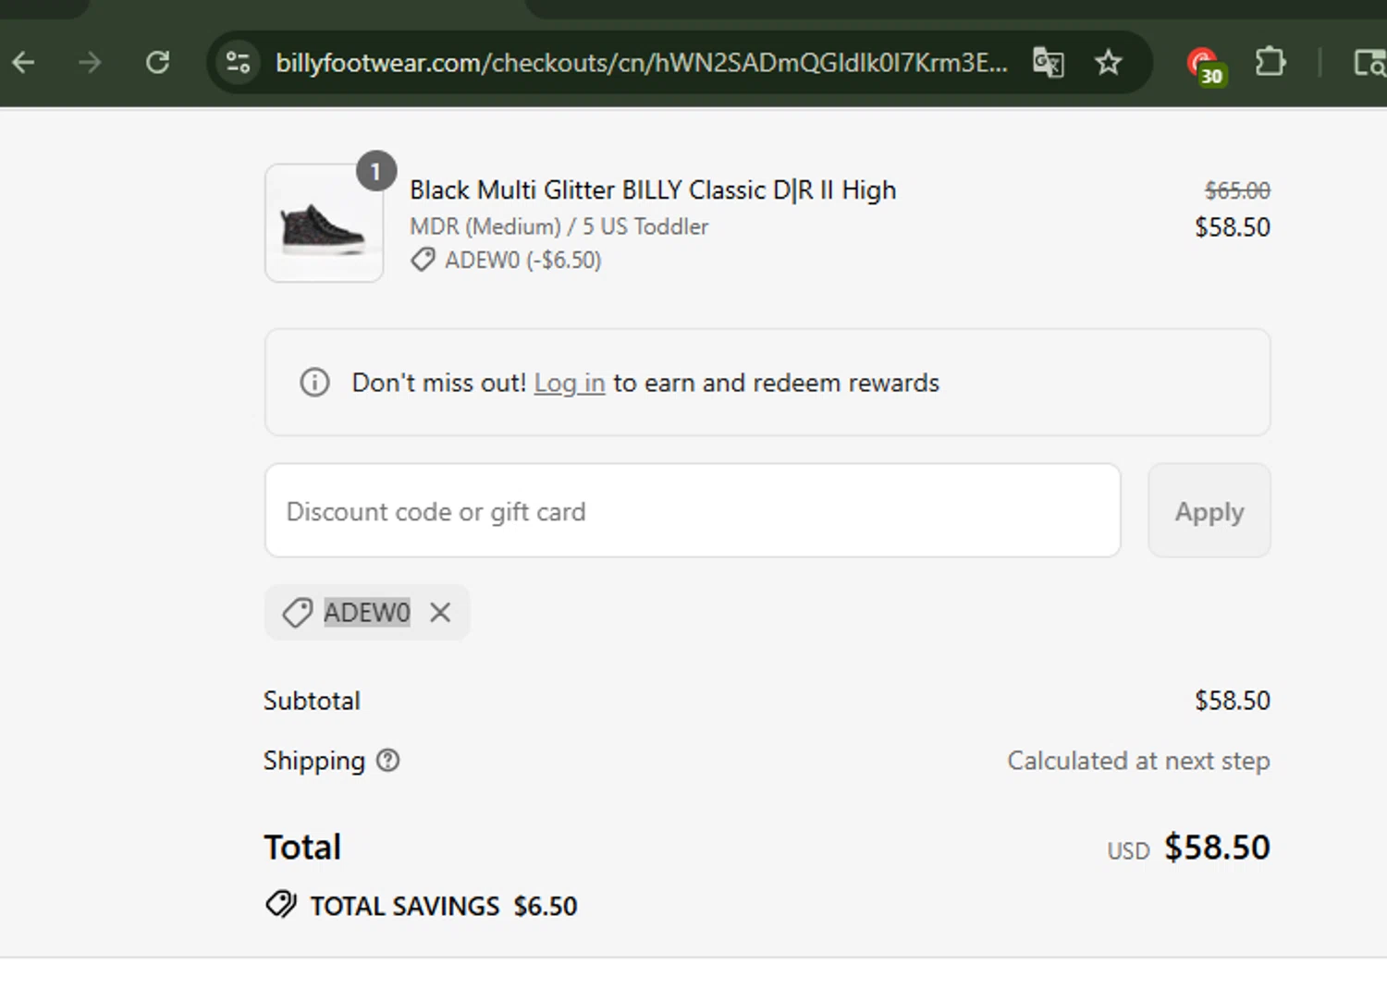Click the highlighted ADEW0 code text

pos(366,612)
